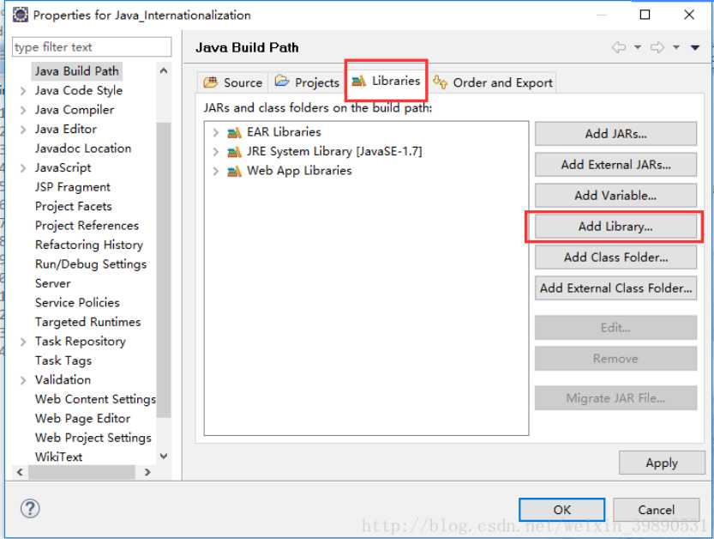The width and height of the screenshot is (714, 539).
Task: Select Server in the tree
Action: click(x=53, y=283)
